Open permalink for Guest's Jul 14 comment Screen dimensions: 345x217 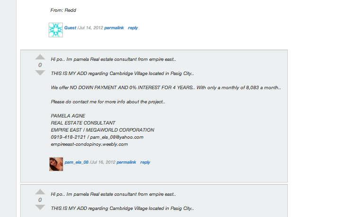[114, 28]
